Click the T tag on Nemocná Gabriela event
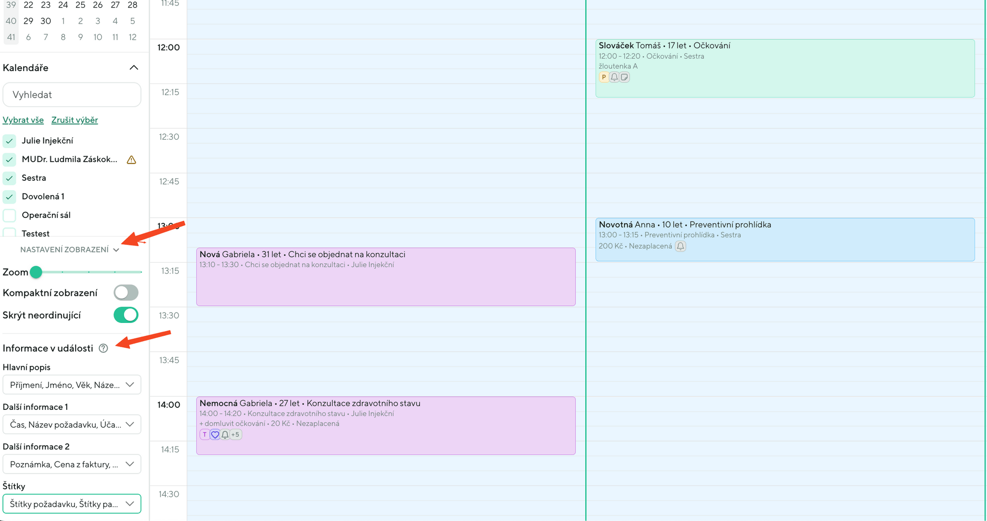This screenshot has height=521, width=987. (x=204, y=435)
